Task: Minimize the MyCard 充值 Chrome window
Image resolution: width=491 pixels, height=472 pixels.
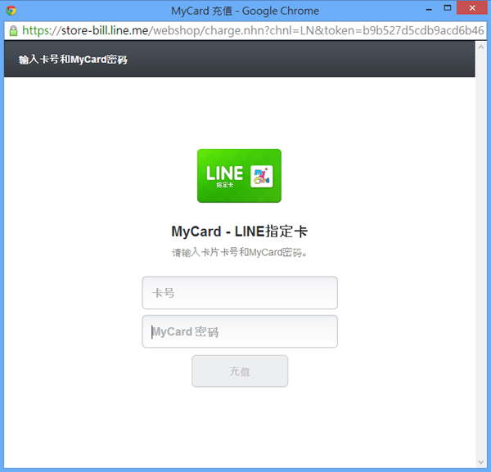Action: [429, 9]
